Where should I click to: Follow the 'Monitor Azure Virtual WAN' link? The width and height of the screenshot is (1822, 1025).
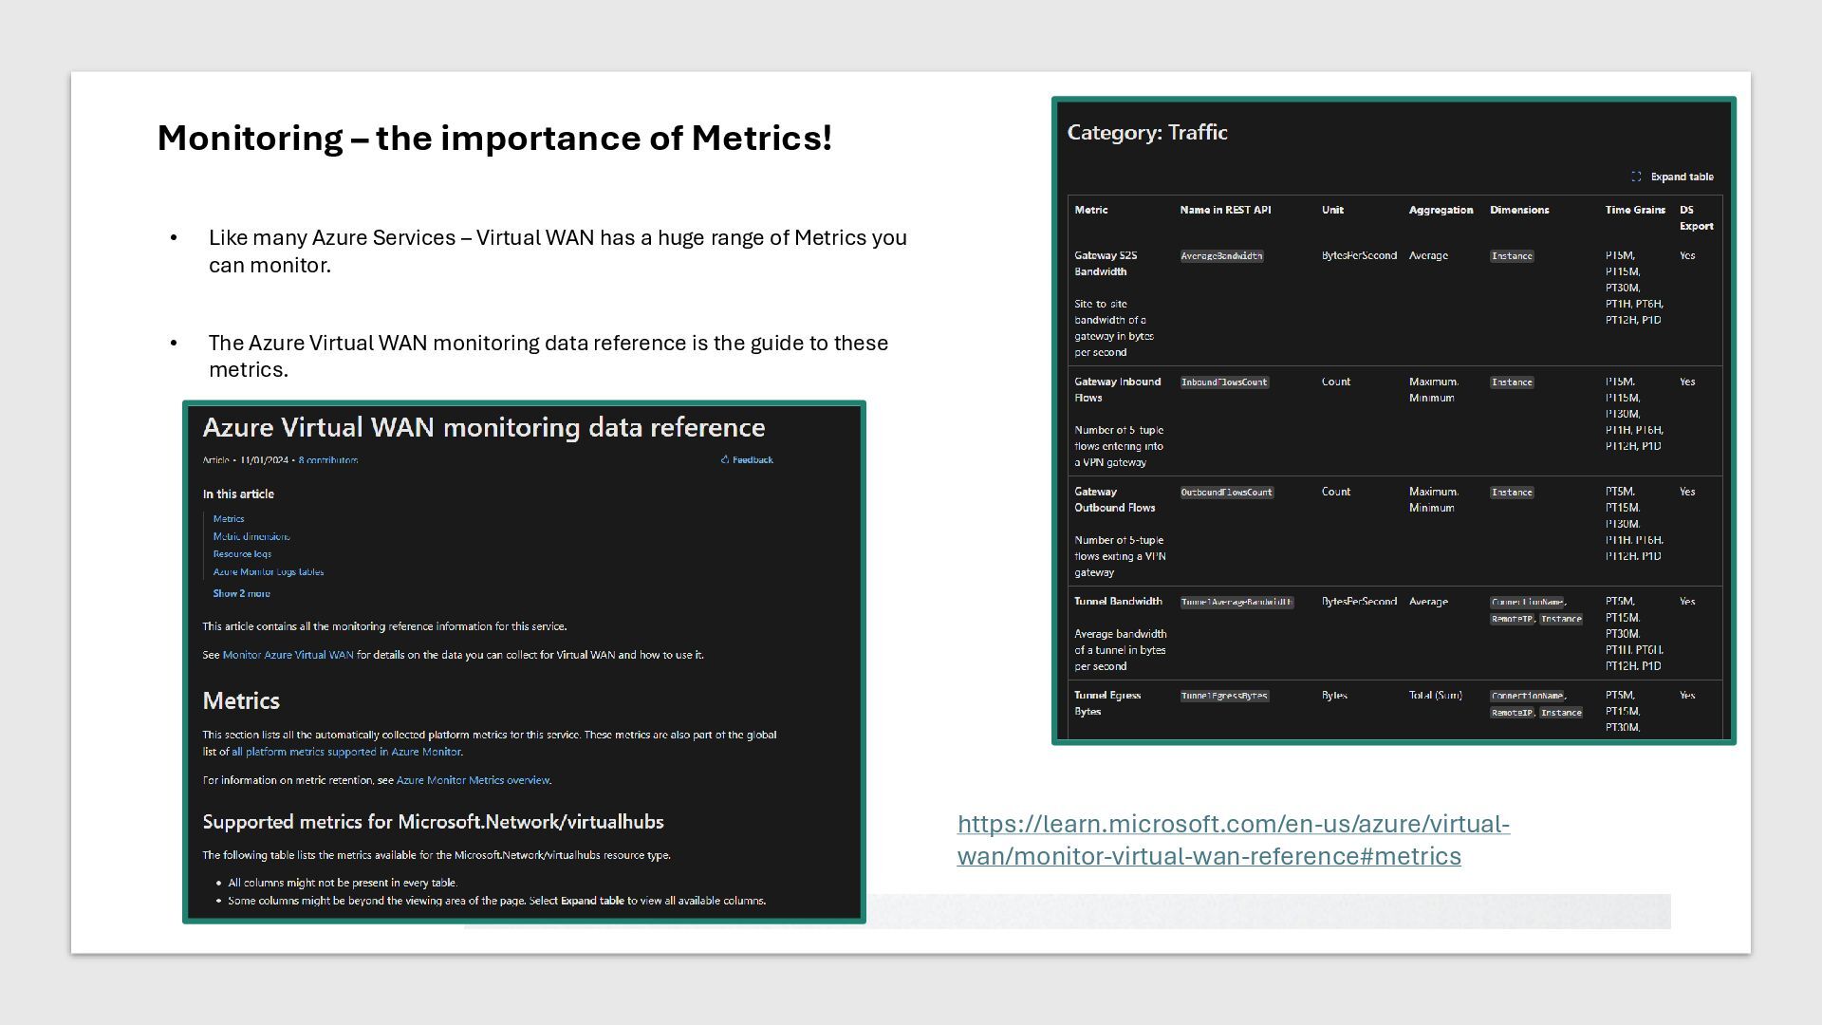288,655
